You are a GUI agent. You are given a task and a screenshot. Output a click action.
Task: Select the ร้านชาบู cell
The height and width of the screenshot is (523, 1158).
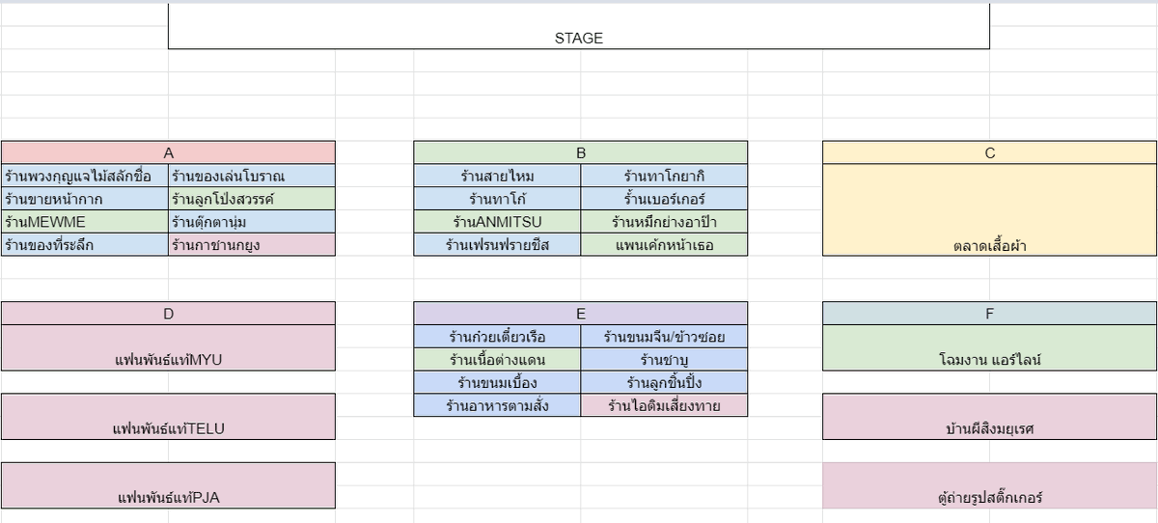point(664,360)
